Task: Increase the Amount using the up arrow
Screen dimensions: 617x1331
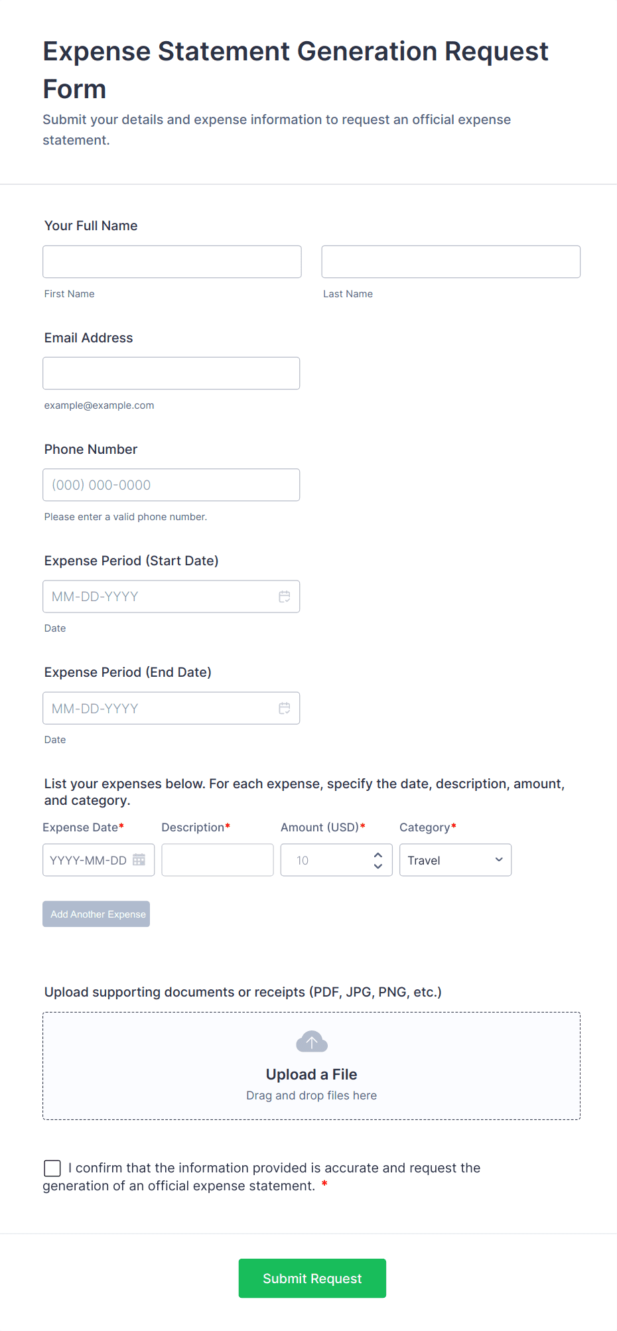Action: [377, 854]
